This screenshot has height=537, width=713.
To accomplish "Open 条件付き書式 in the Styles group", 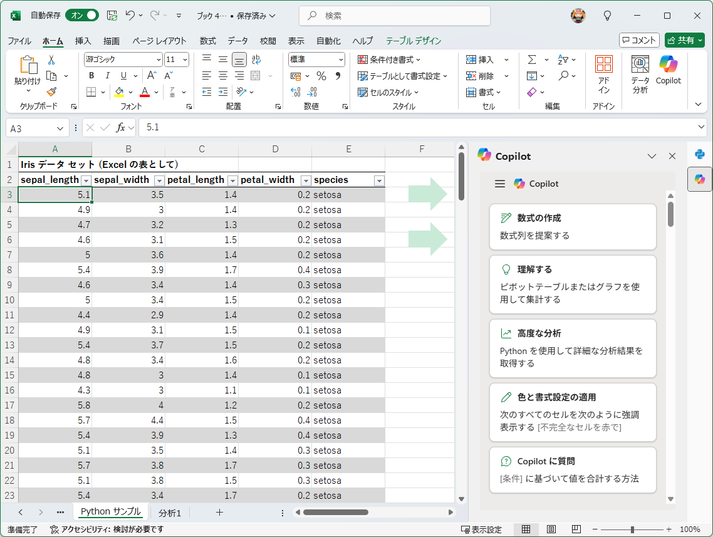I will (387, 59).
